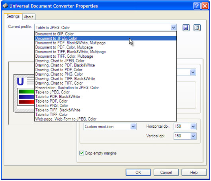This screenshot has height=181, width=211.
Task: Choose Drawing, Chart to PDF, Color
Action: coord(105,70)
